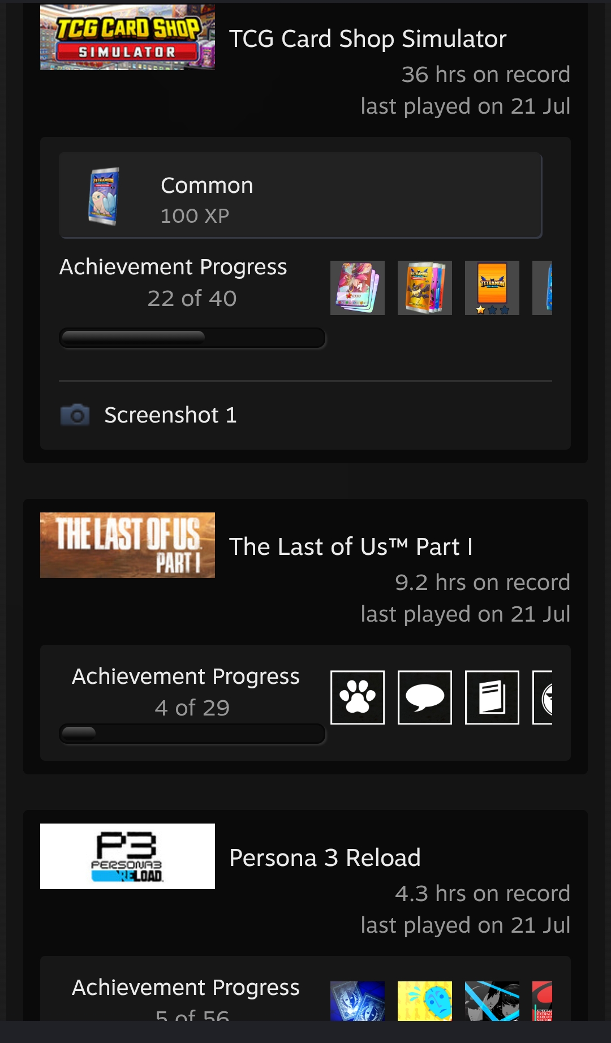Click the yellow mask Persona achievement icon
Viewport: 611px width, 1043px height.
pyautogui.click(x=425, y=1001)
